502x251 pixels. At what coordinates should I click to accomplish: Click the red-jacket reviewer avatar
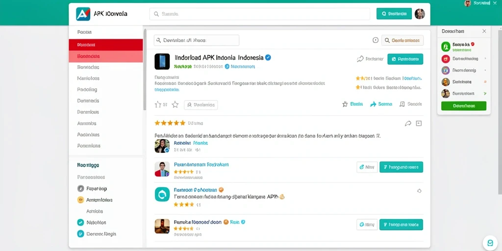click(x=162, y=169)
